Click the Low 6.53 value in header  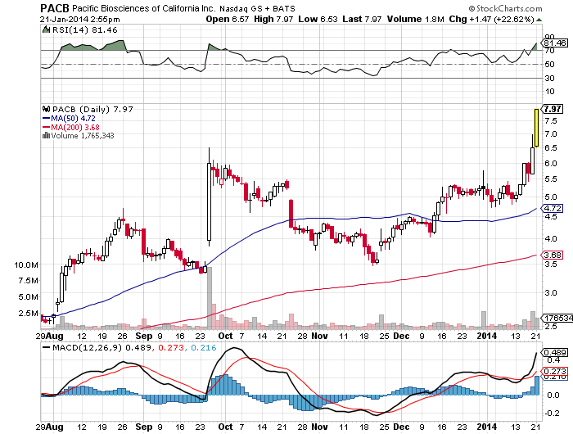318,19
